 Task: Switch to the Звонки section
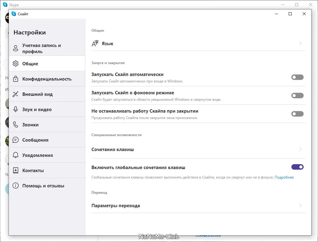(47, 125)
